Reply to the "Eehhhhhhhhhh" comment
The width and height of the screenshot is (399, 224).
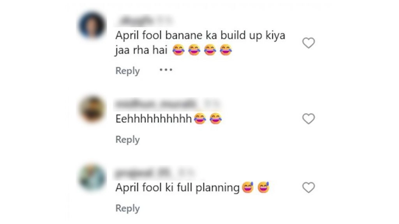[127, 140]
